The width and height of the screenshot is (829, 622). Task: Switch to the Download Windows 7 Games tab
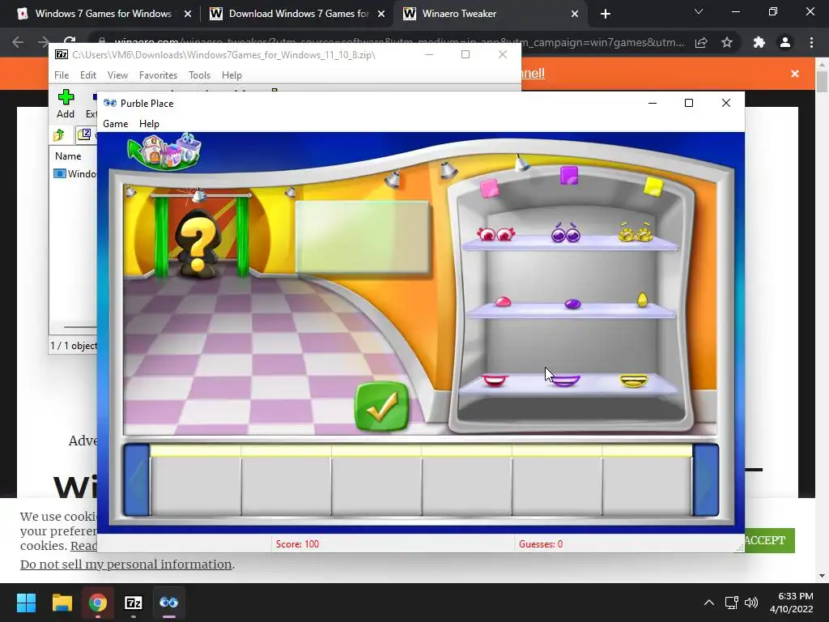[x=298, y=14]
